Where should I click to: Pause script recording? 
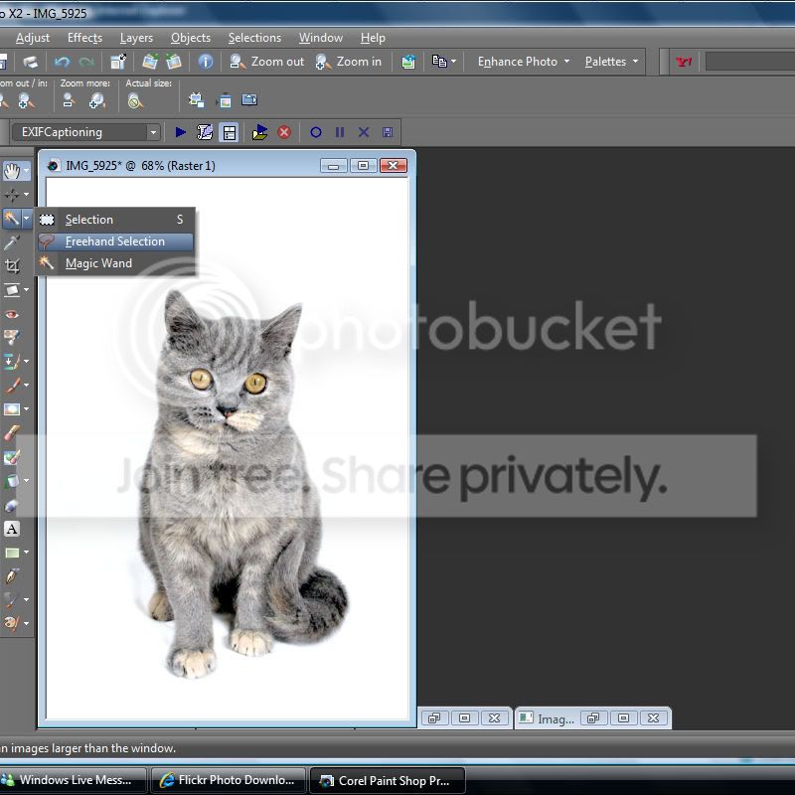coord(340,132)
